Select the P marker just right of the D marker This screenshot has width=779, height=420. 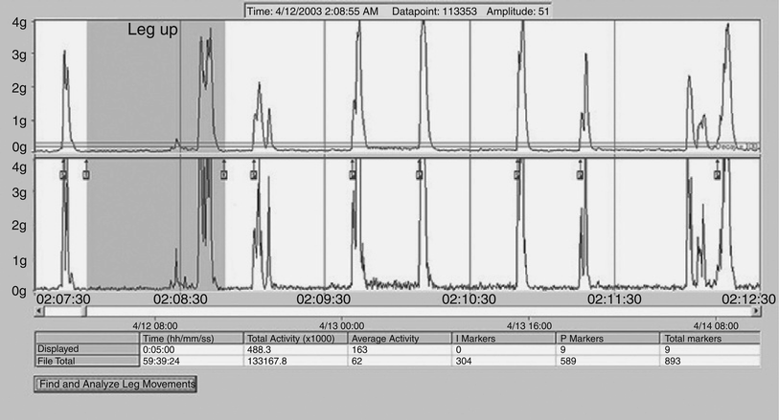(x=253, y=174)
